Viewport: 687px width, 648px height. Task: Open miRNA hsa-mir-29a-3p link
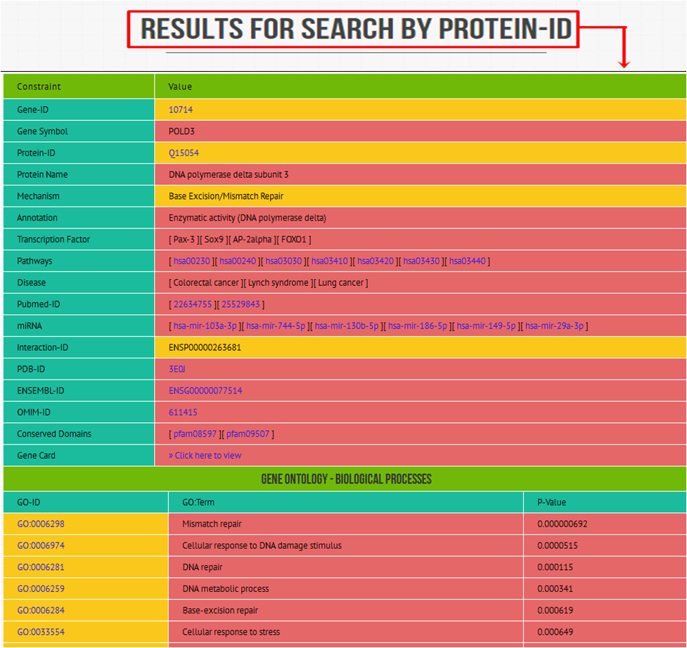pyautogui.click(x=554, y=325)
